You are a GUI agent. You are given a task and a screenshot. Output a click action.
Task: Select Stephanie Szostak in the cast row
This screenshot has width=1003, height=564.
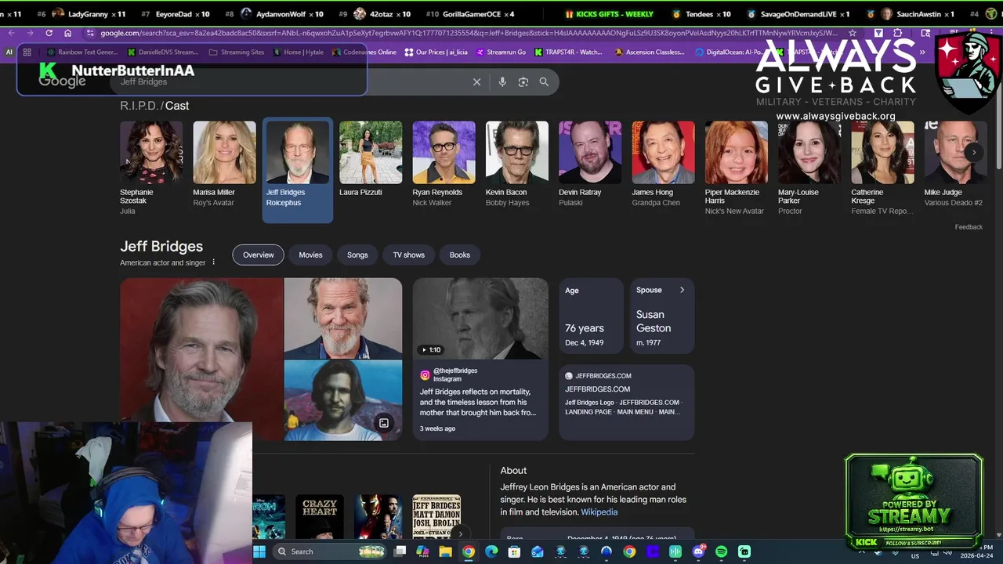point(151,168)
